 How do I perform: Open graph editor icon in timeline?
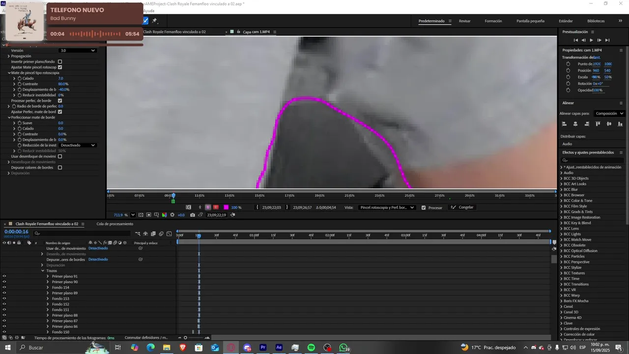[169, 234]
